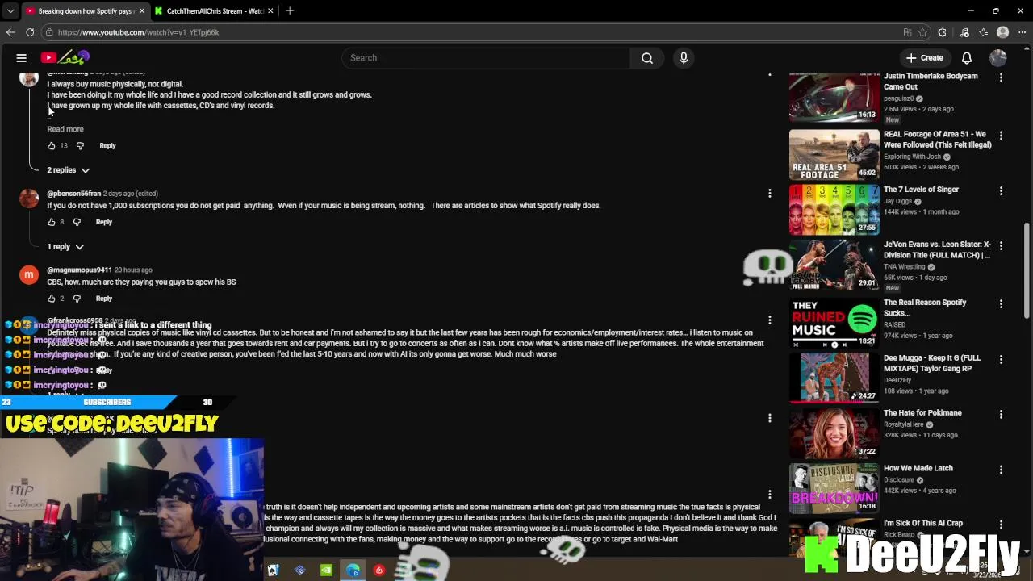Open @pbenson56fran channel name link

[x=73, y=194]
